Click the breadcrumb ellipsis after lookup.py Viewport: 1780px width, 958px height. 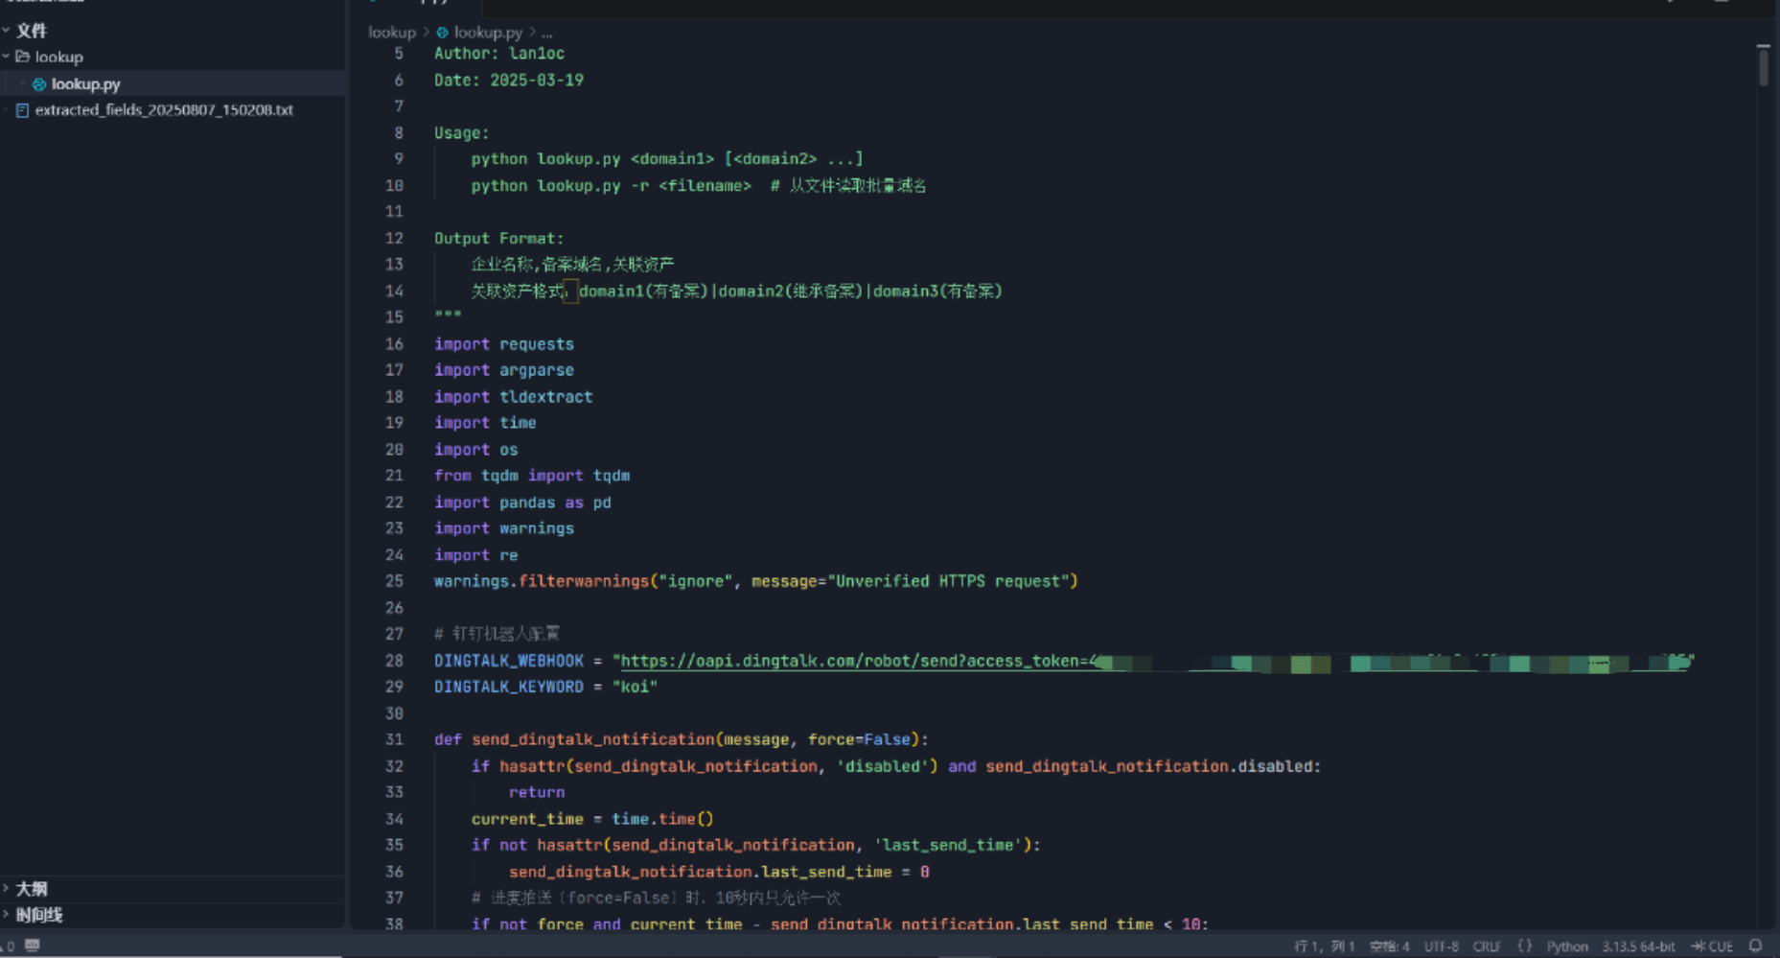[546, 33]
